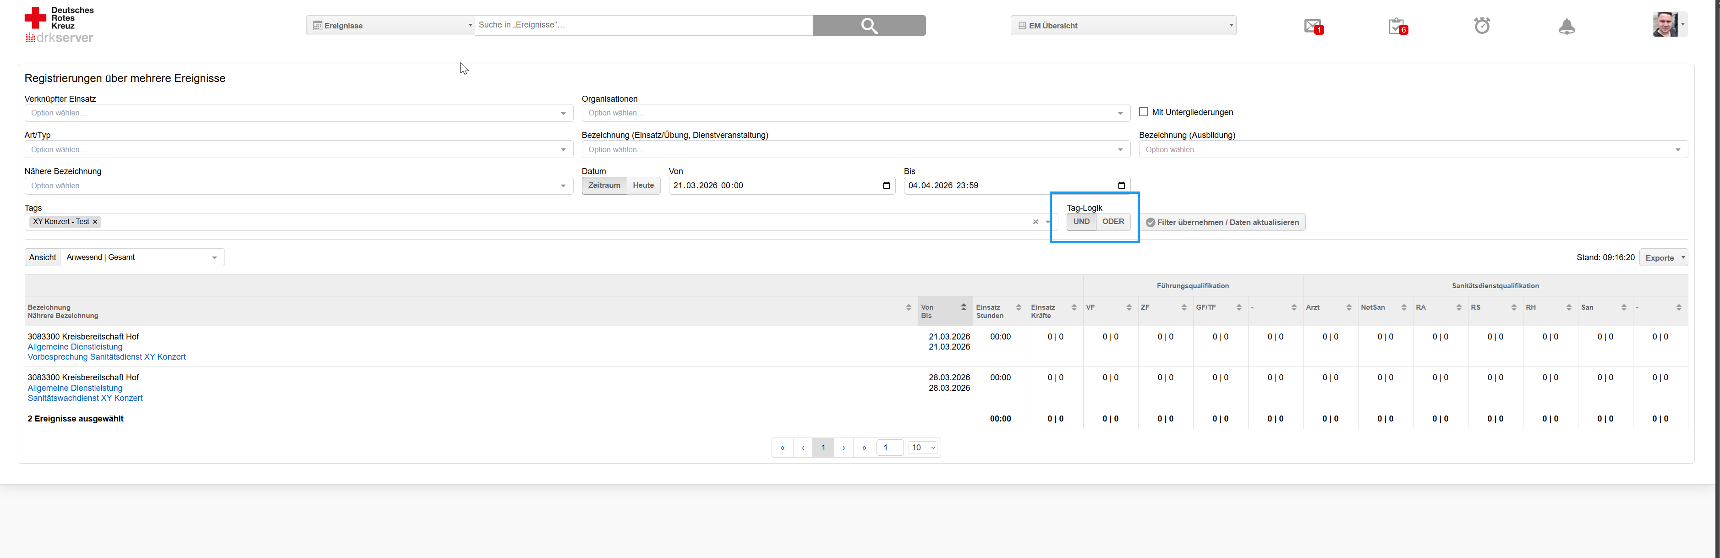1720x558 pixels.
Task: Open calendar picker in Von date field
Action: [x=886, y=186]
